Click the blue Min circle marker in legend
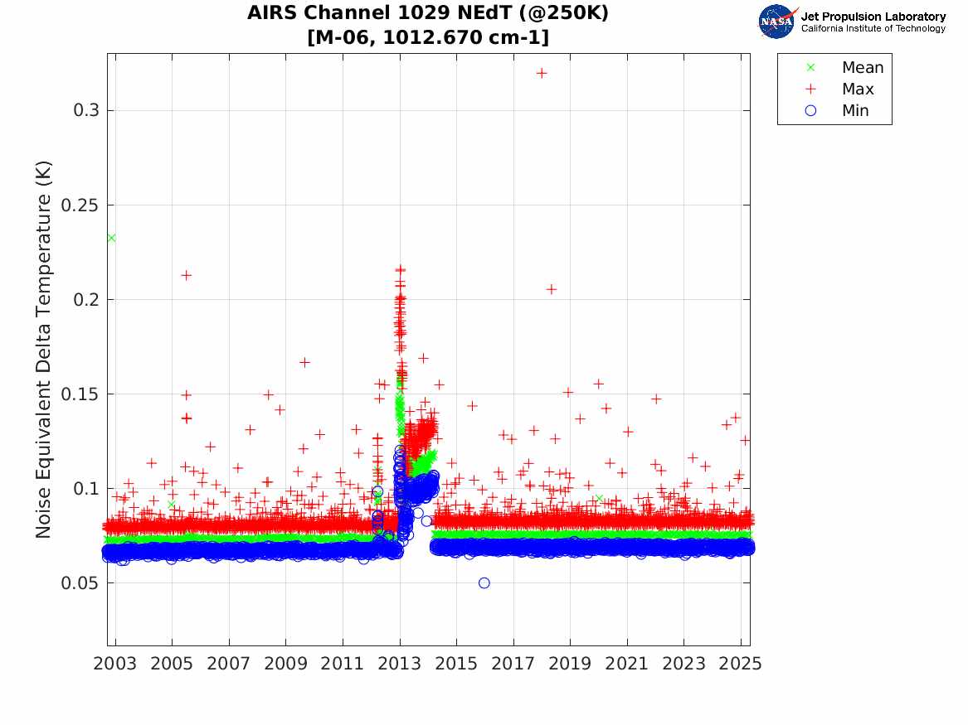The height and width of the screenshot is (725, 968). pyautogui.click(x=811, y=110)
